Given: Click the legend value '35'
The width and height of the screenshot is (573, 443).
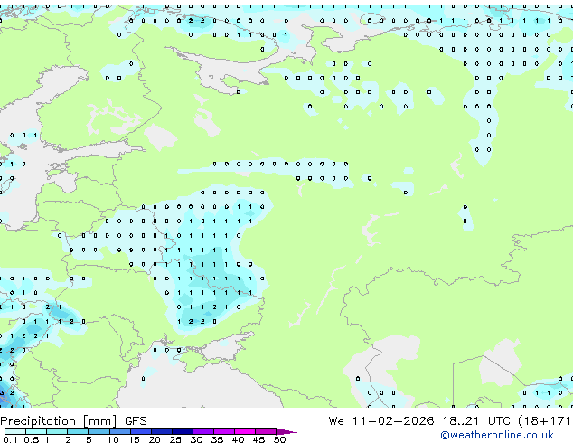Looking at the screenshot, I should coord(218,439).
